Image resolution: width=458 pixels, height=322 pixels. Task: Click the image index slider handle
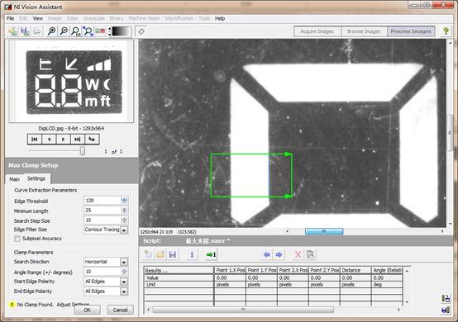[x=83, y=151]
